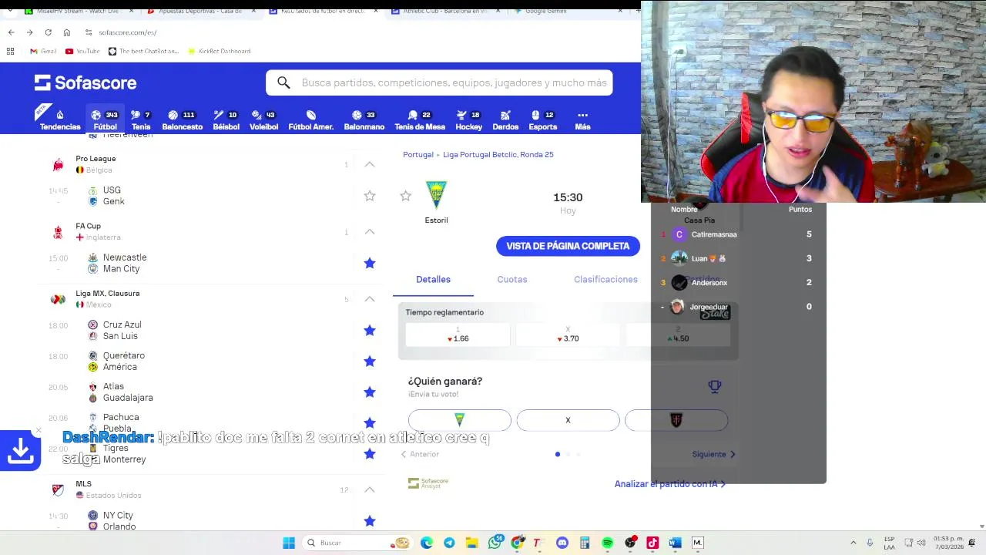Open the Clasificaciones tab
Image resolution: width=986 pixels, height=555 pixels.
coord(605,279)
